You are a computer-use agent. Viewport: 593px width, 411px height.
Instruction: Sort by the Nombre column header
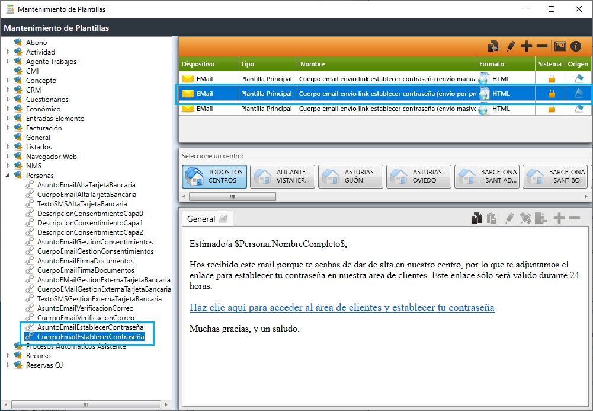(x=386, y=64)
